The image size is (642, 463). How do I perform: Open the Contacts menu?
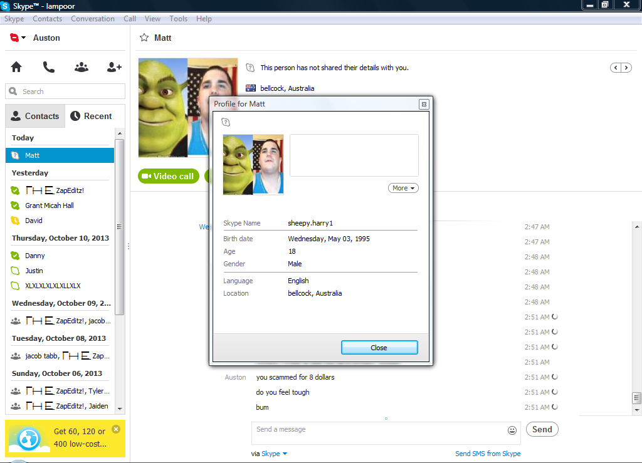tap(48, 19)
